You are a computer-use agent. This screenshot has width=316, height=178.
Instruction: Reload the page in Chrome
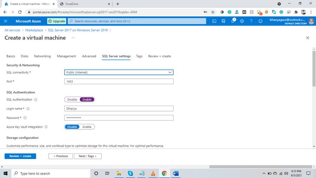point(20,12)
